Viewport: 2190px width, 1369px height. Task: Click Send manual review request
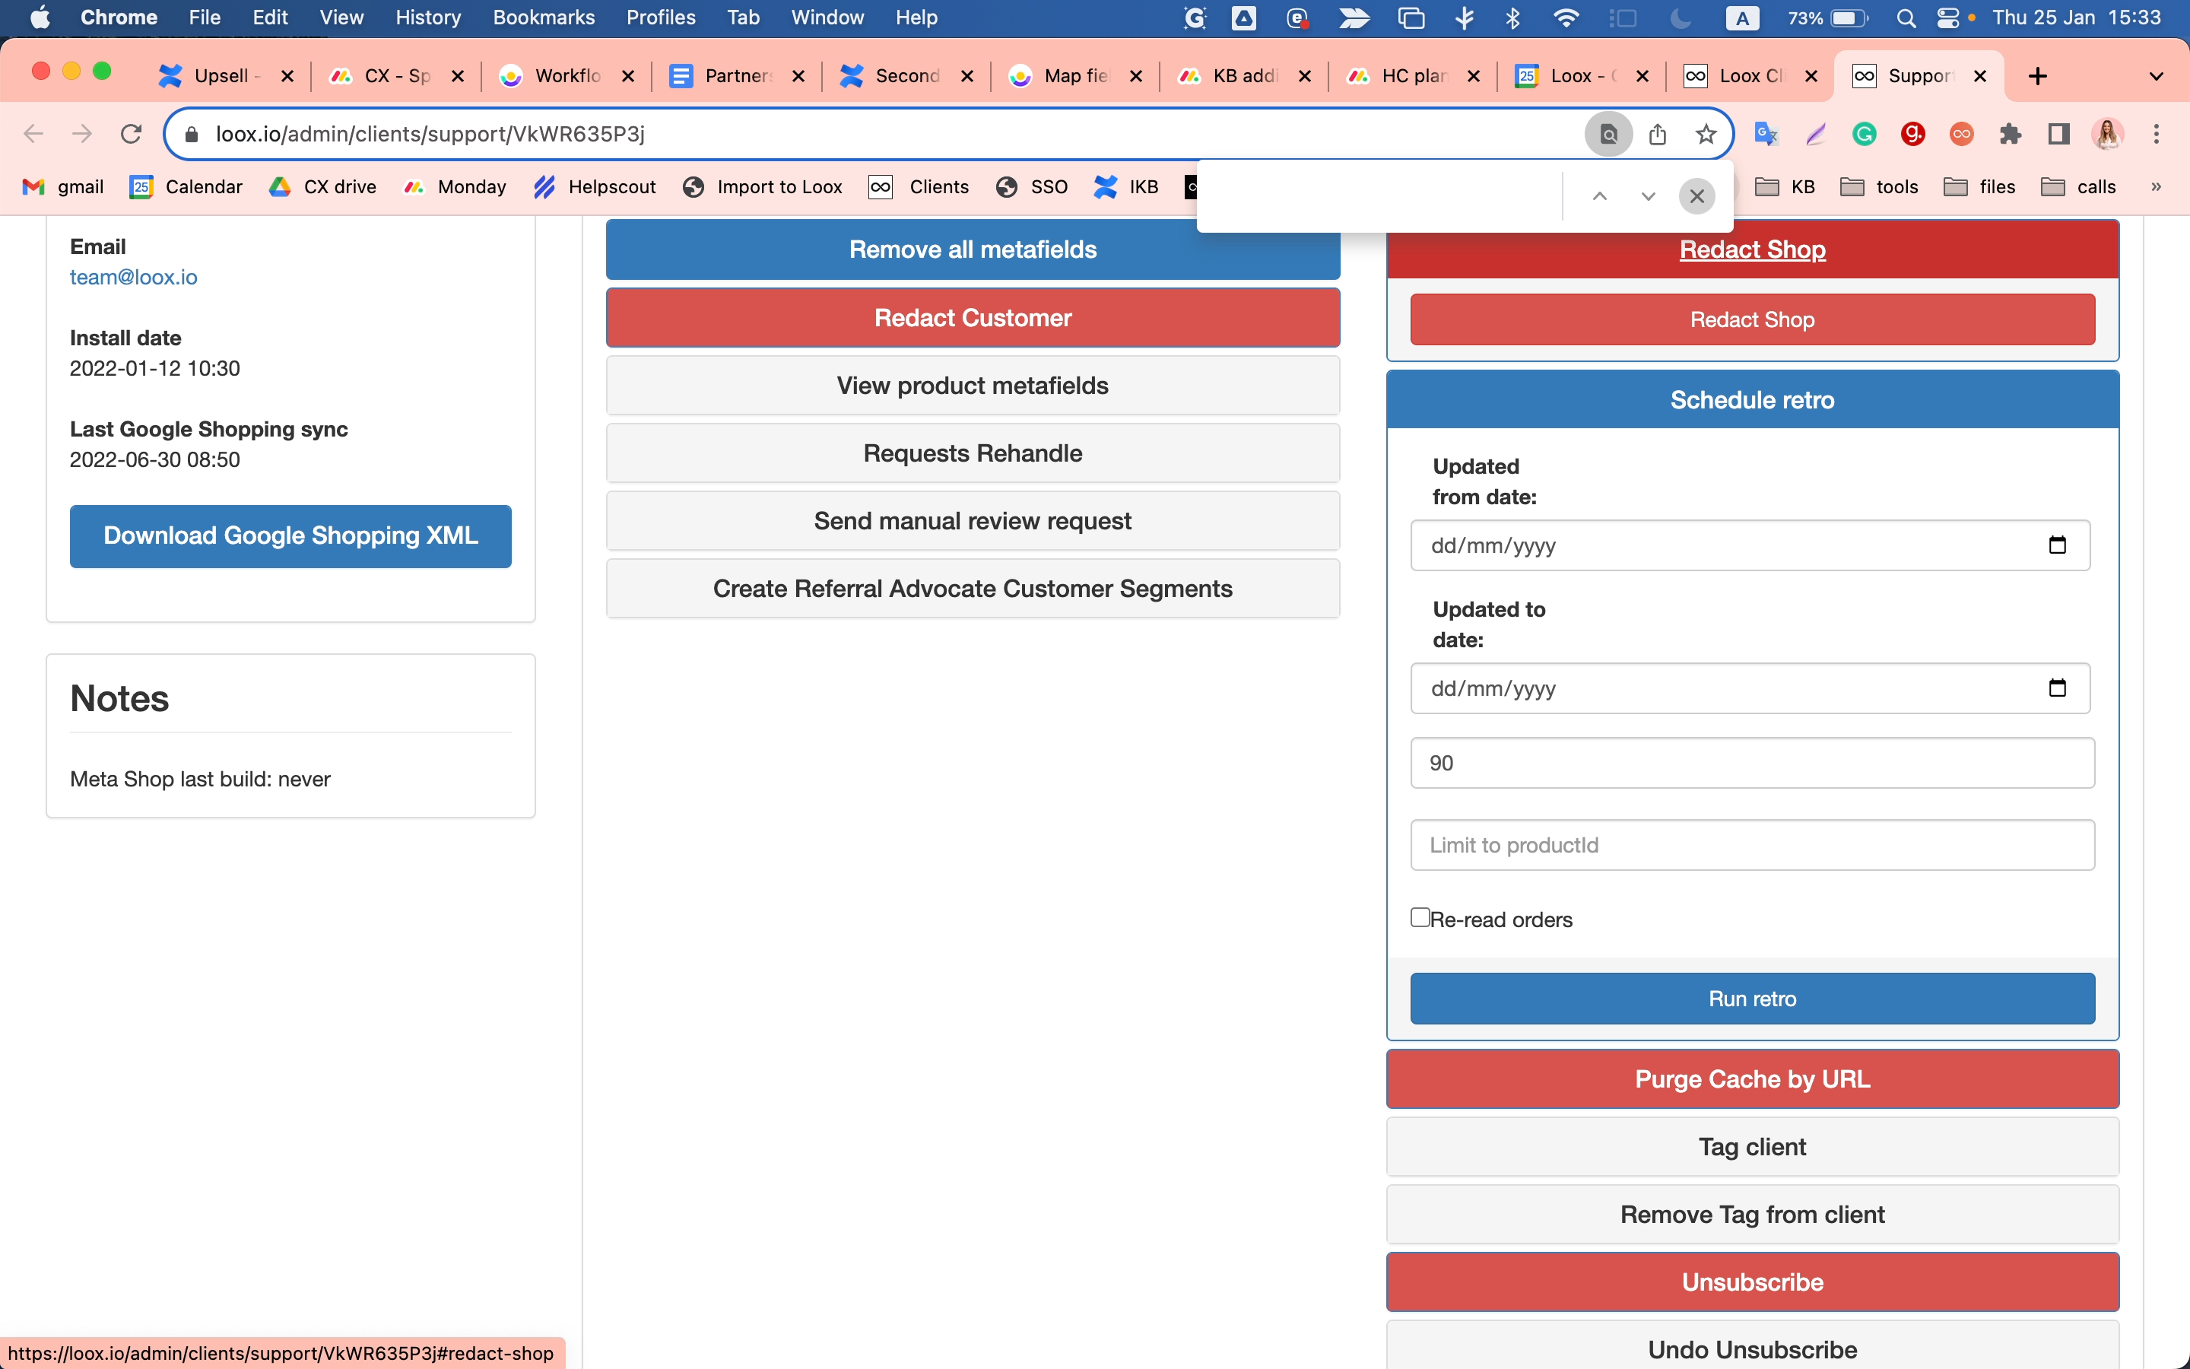pyautogui.click(x=973, y=521)
